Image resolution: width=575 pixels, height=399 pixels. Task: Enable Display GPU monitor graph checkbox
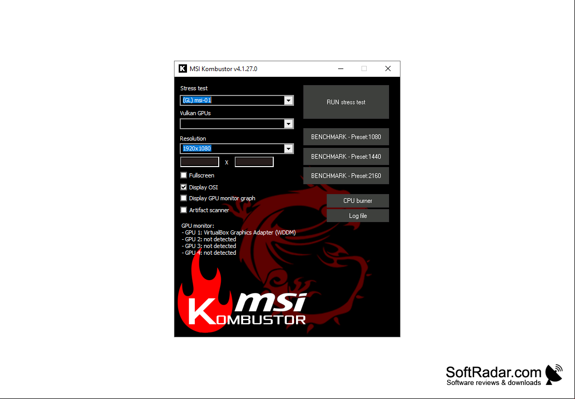click(184, 198)
